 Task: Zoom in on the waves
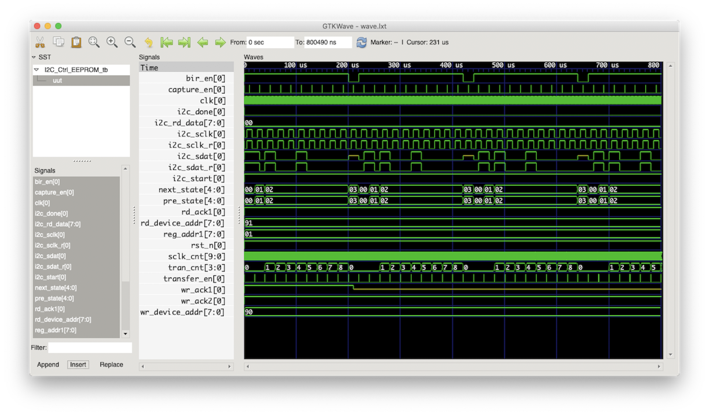tap(112, 42)
